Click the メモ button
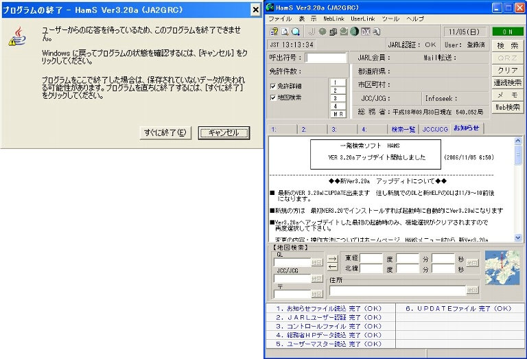The width and height of the screenshot is (527, 359). tap(508, 95)
